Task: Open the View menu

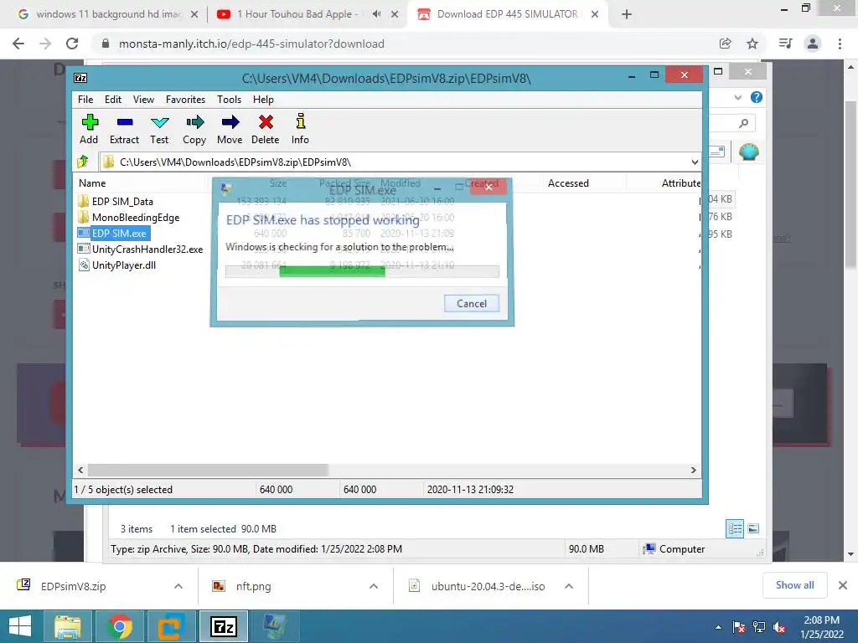Action: pos(143,100)
